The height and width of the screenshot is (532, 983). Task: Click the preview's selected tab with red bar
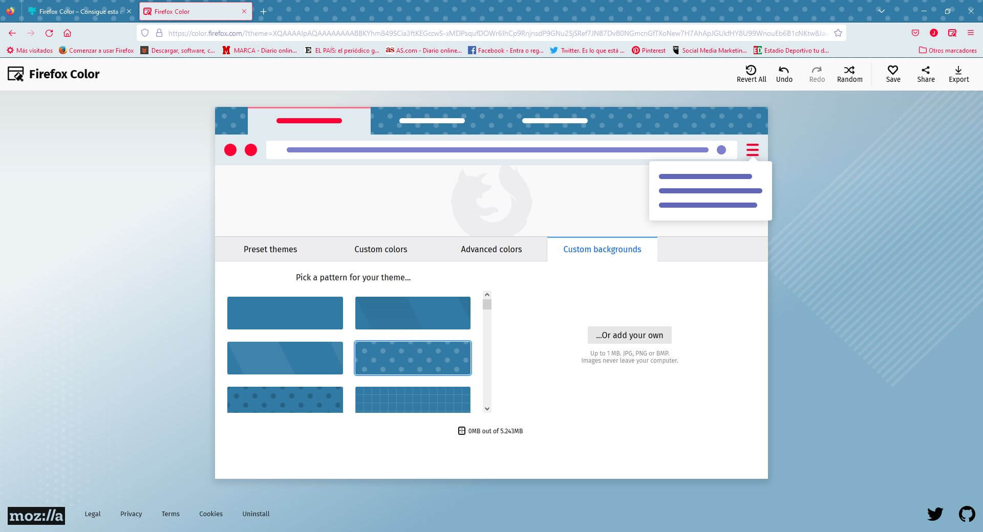coord(309,121)
